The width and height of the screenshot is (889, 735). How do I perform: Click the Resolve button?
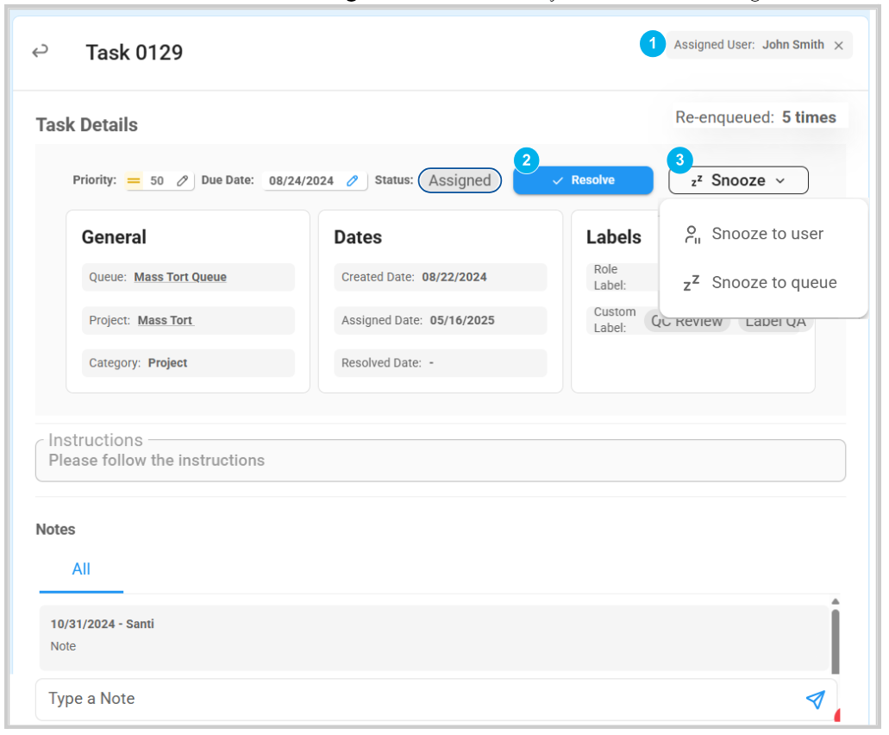583,180
